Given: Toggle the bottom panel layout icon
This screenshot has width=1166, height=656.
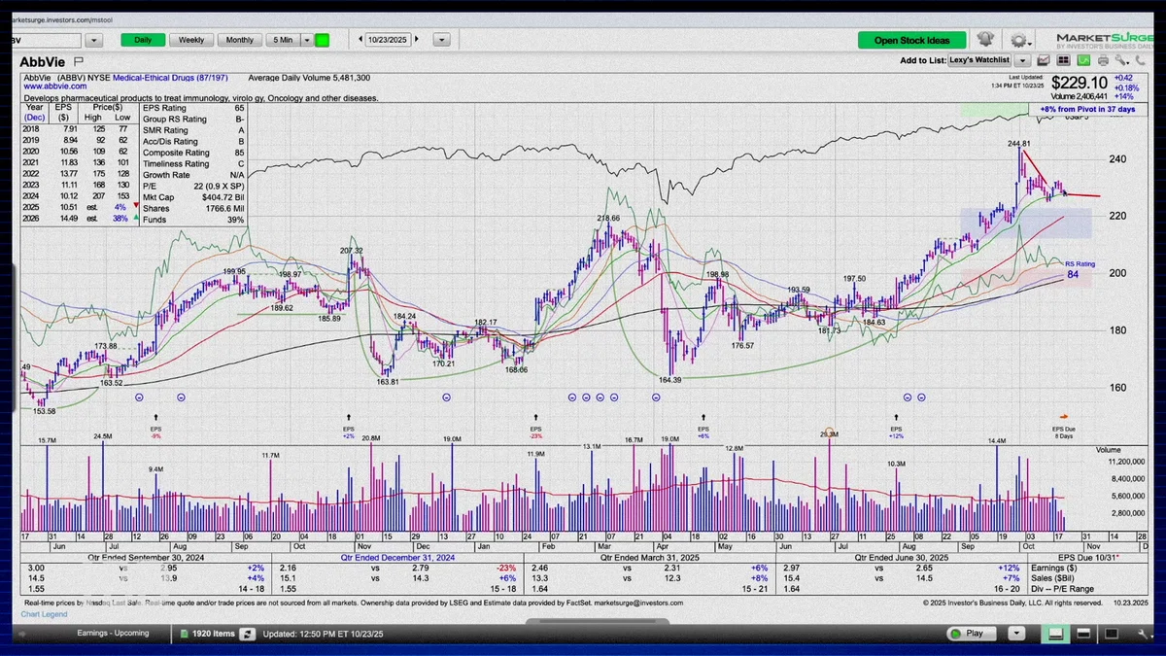Looking at the screenshot, I should click(x=1055, y=634).
